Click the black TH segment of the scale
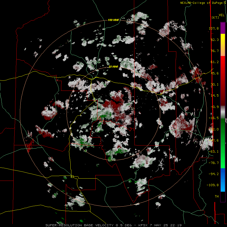 (x=223, y=196)
